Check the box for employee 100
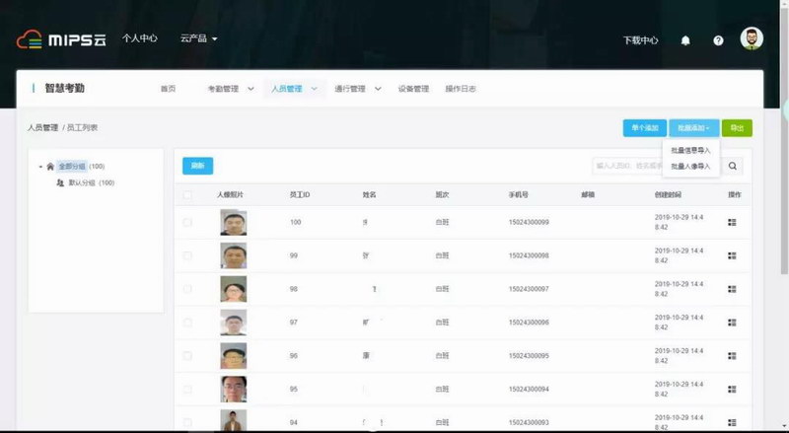 (x=188, y=223)
